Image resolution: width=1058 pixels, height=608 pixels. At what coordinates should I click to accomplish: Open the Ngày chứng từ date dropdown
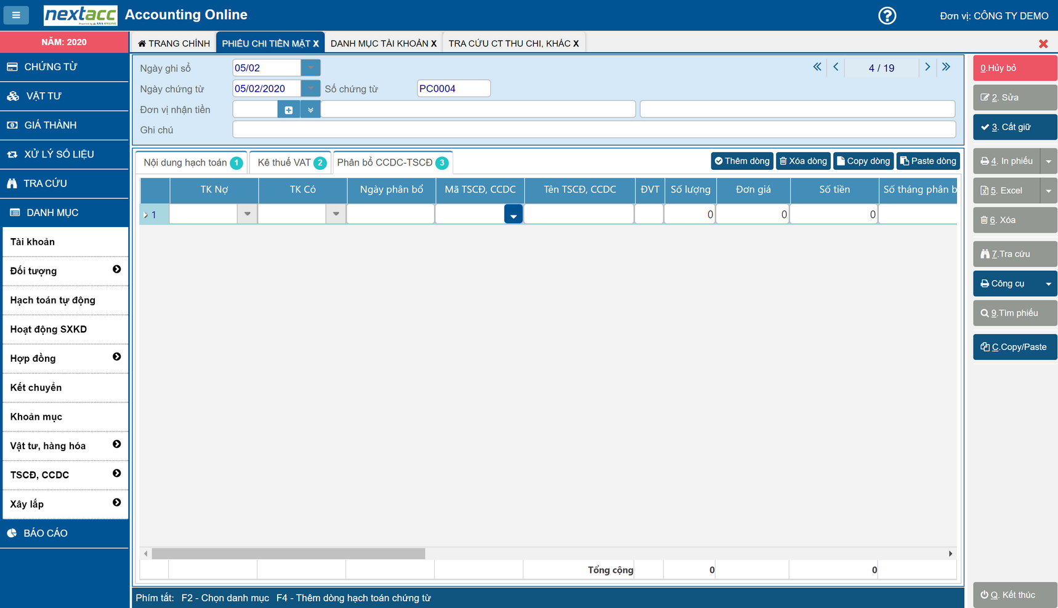click(x=310, y=89)
